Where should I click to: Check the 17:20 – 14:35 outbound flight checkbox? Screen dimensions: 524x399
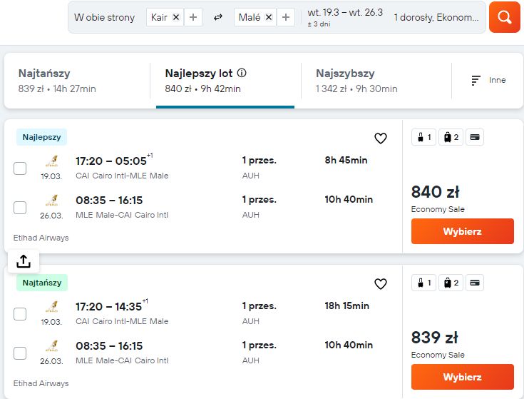[x=20, y=314]
